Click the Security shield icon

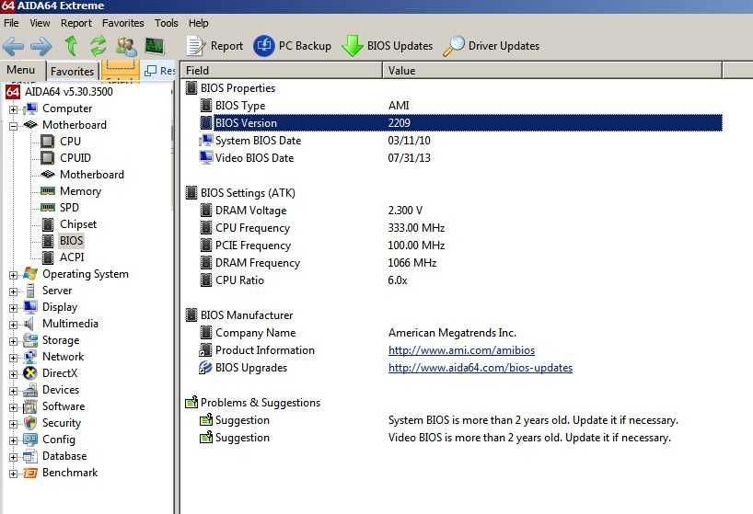tap(30, 423)
